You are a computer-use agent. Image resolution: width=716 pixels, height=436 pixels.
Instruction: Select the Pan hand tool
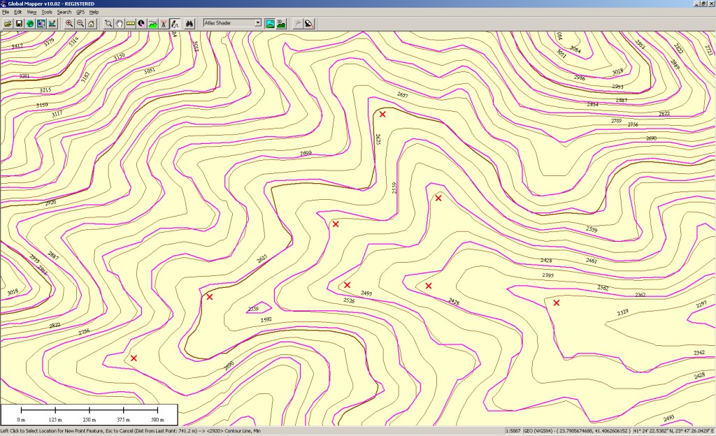coord(120,23)
